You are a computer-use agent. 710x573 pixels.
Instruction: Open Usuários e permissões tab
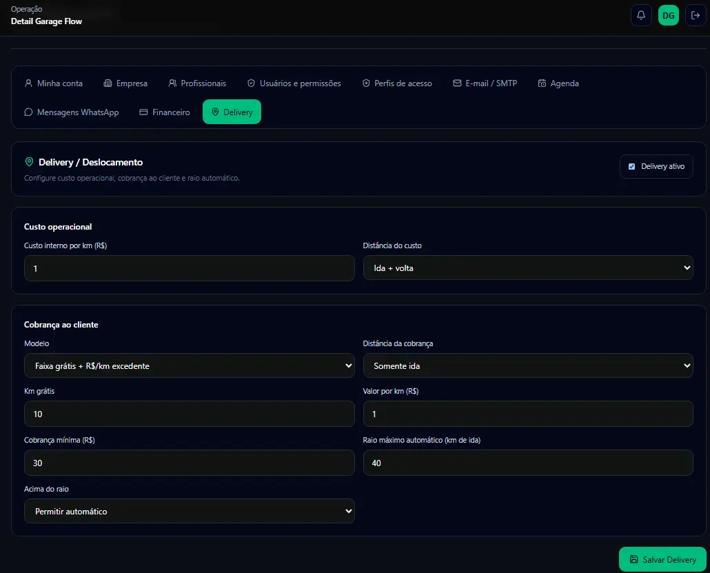[294, 83]
